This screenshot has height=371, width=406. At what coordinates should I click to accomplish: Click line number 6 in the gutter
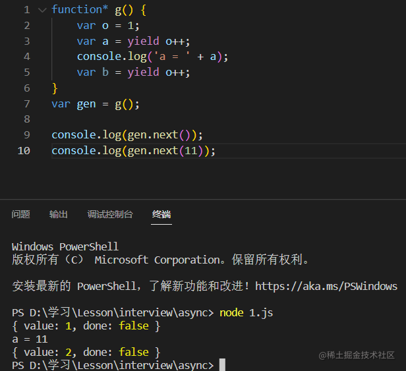click(x=27, y=88)
